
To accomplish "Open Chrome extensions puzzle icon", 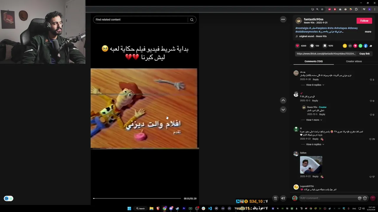I will [x=356, y=9].
